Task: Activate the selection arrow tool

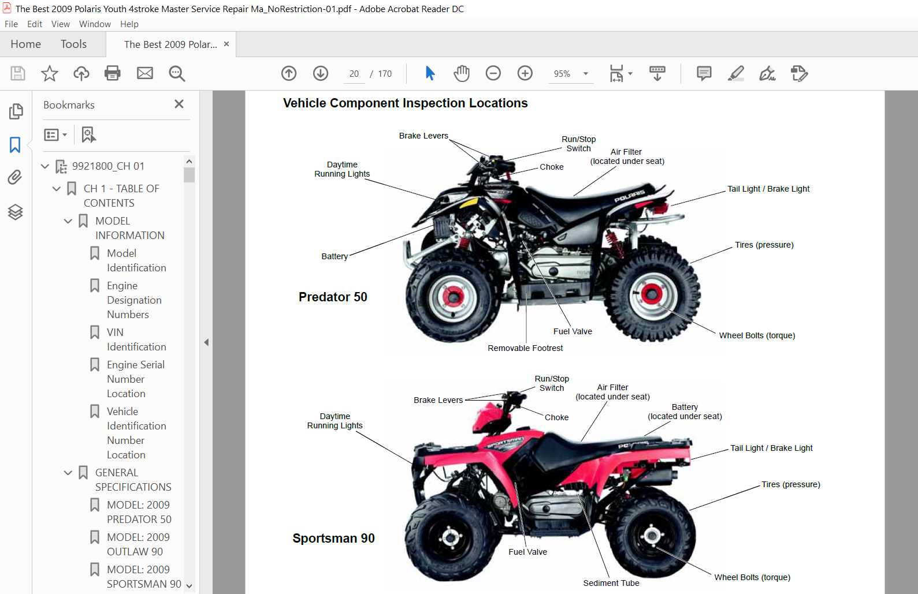Action: 430,73
